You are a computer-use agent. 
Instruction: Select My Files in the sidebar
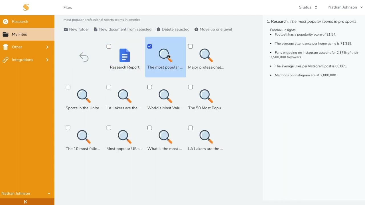coord(27,34)
